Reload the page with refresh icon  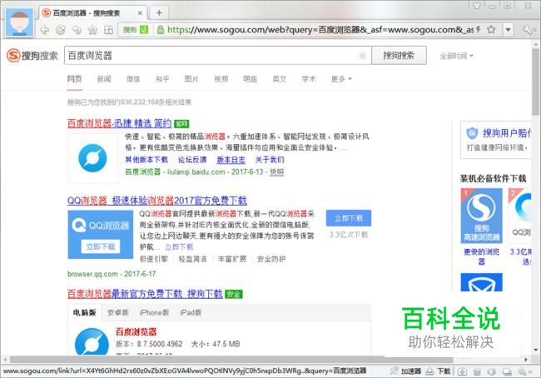click(x=61, y=30)
